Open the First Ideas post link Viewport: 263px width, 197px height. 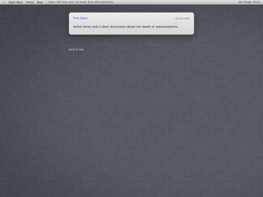[x=80, y=18]
